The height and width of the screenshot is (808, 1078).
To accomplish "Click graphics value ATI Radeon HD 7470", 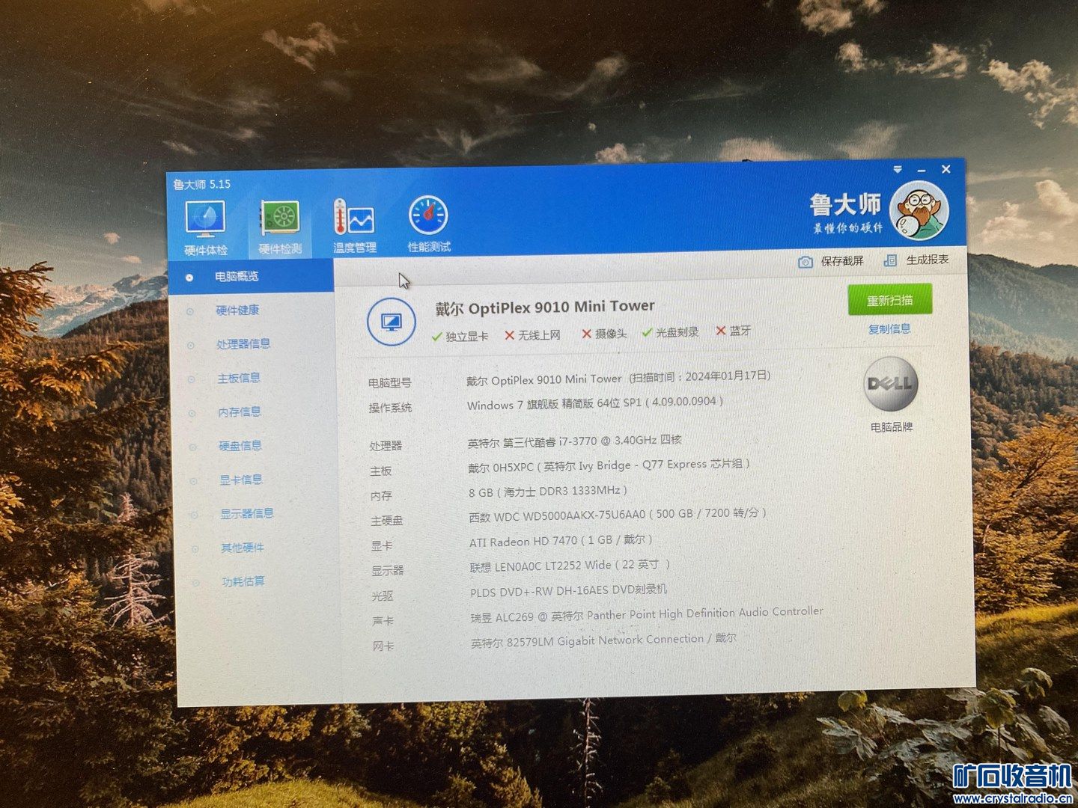I will click(561, 540).
